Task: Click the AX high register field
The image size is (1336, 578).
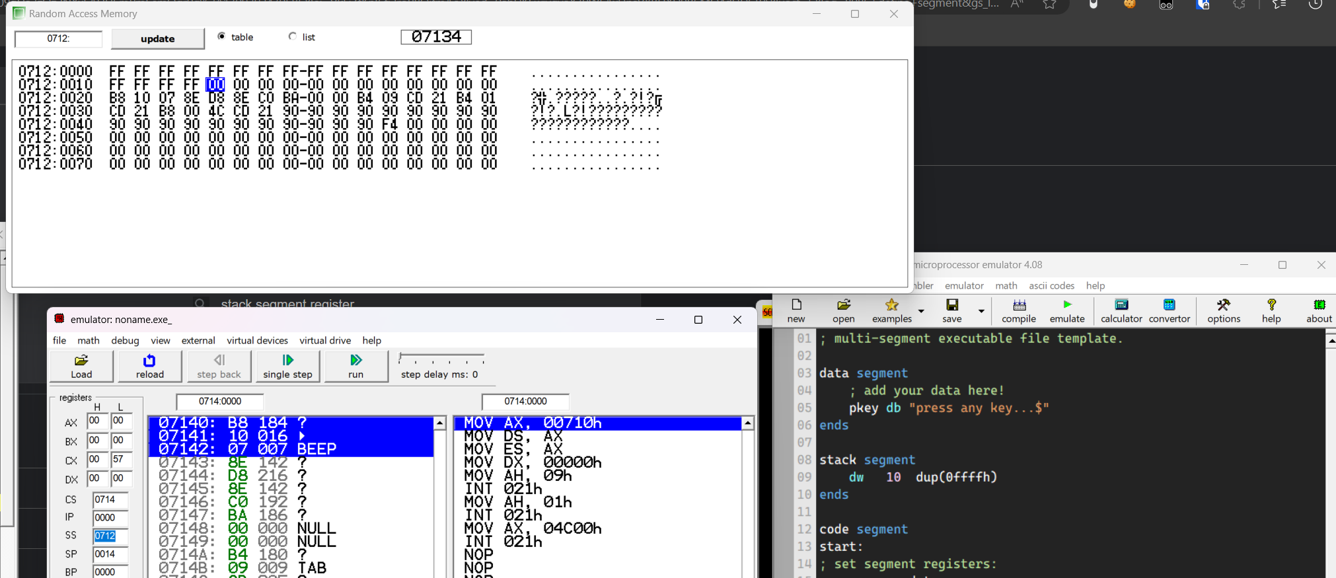Action: (x=97, y=421)
